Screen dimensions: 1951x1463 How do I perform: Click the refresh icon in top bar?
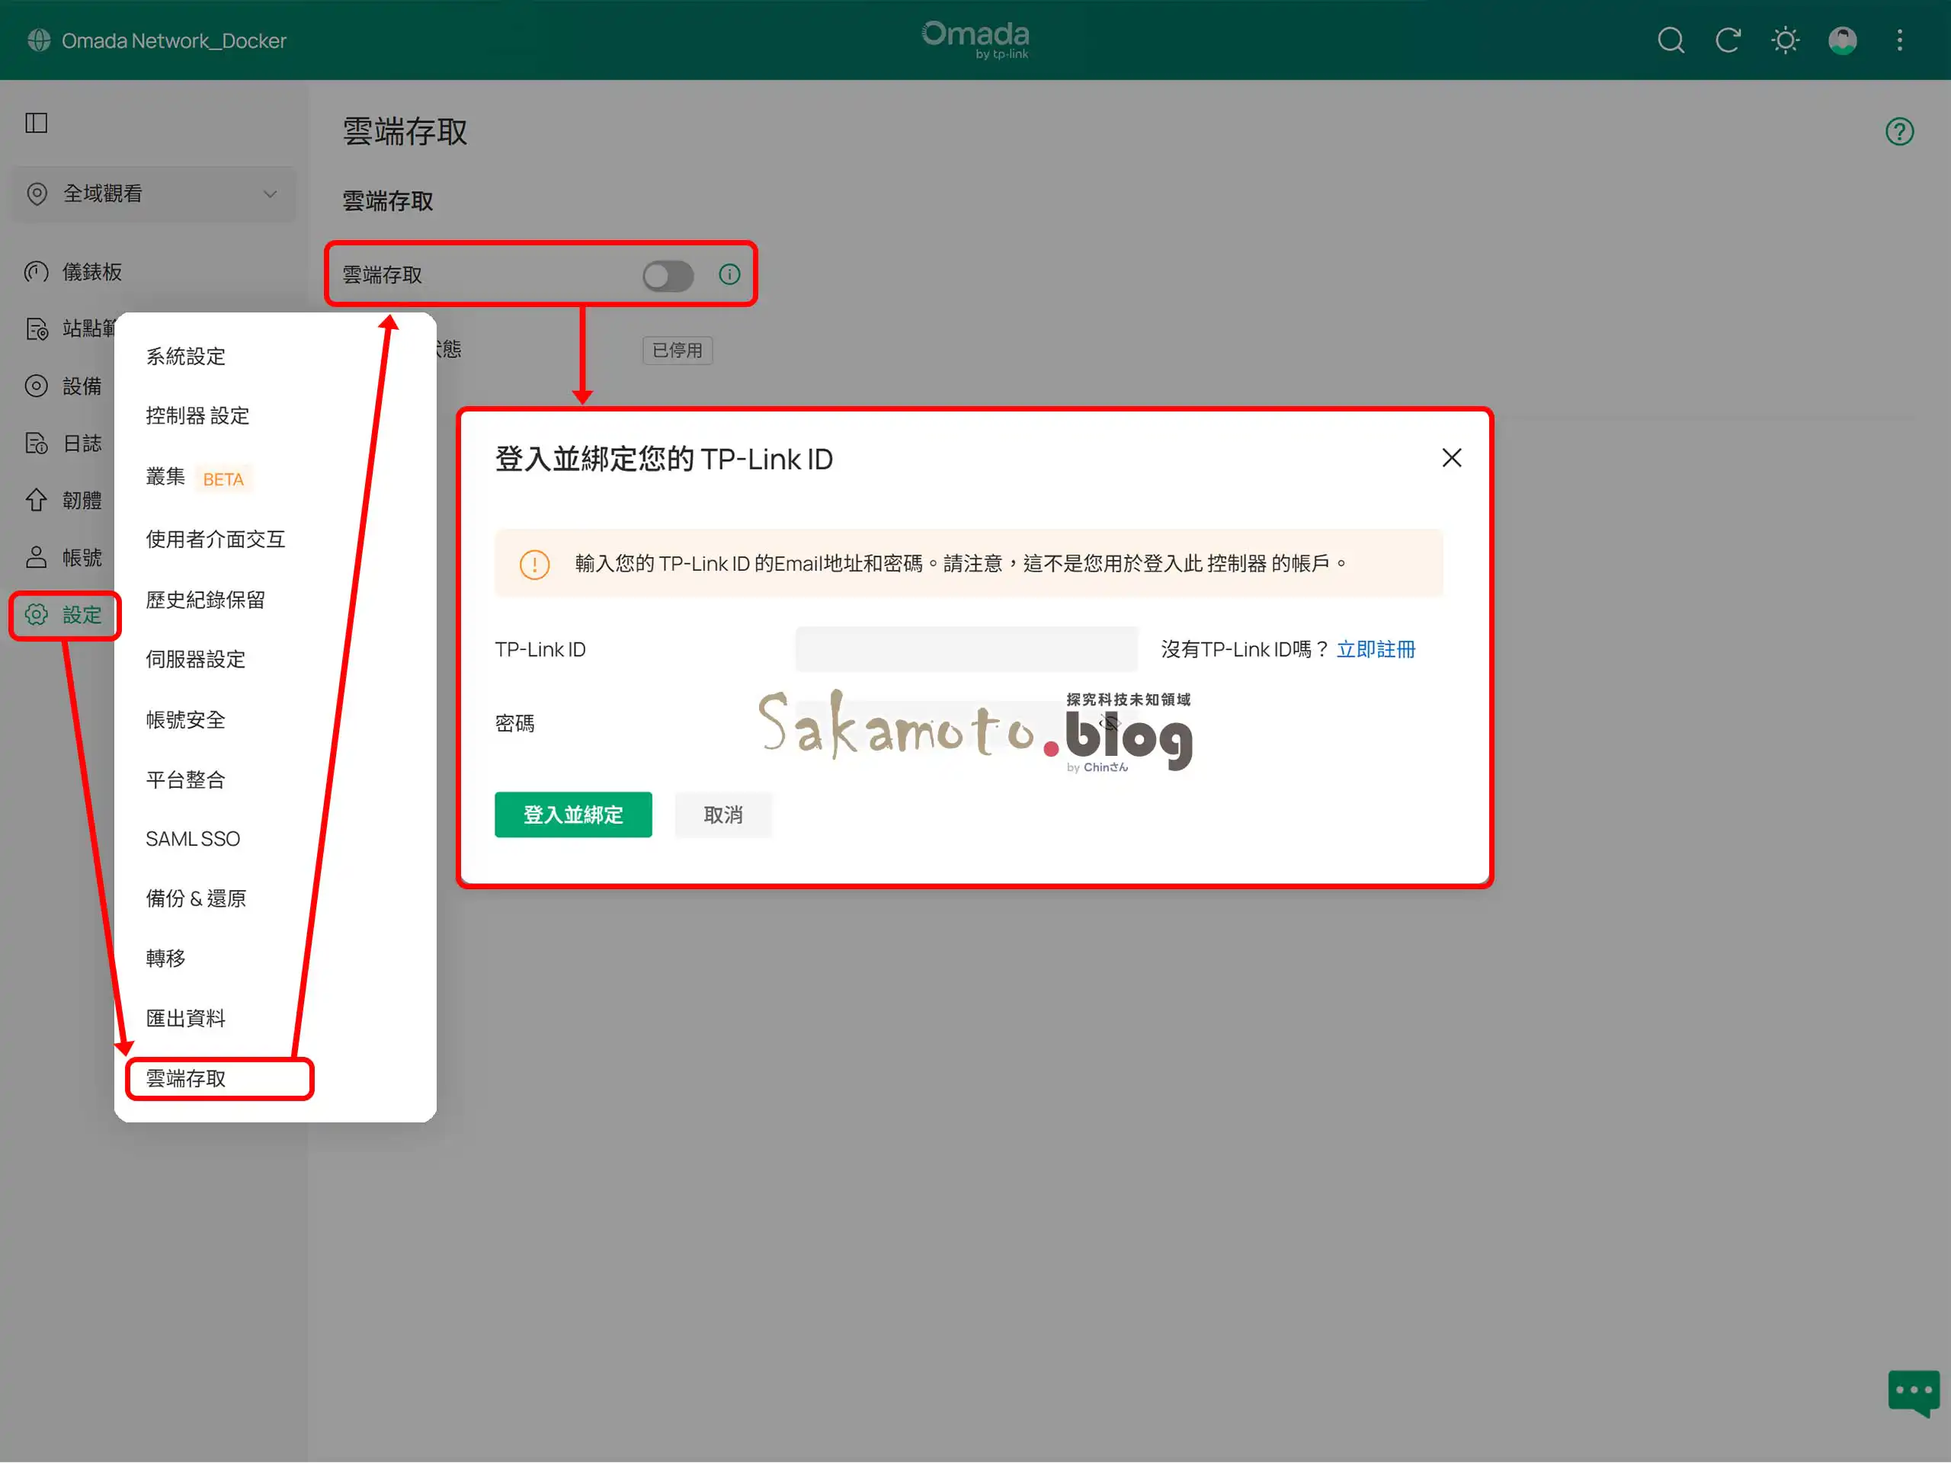point(1727,40)
